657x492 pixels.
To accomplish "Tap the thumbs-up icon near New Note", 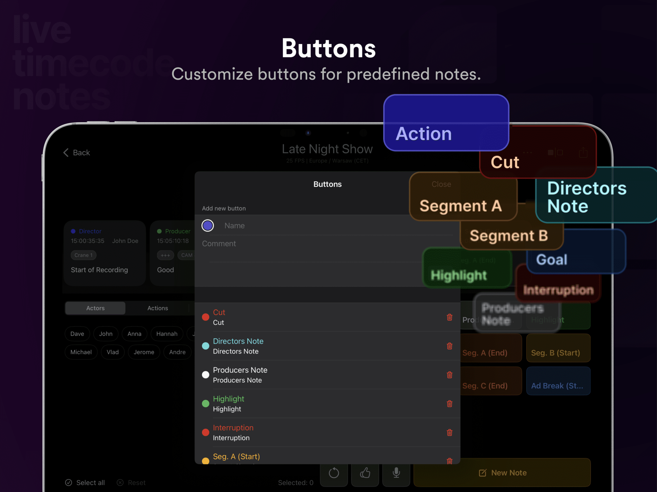I will (x=365, y=473).
